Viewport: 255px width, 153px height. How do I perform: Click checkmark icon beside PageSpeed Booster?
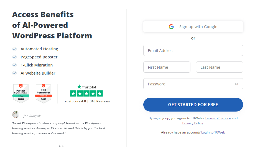(14, 57)
